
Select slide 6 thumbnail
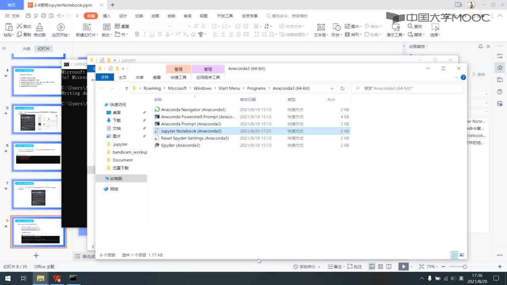[x=36, y=156]
